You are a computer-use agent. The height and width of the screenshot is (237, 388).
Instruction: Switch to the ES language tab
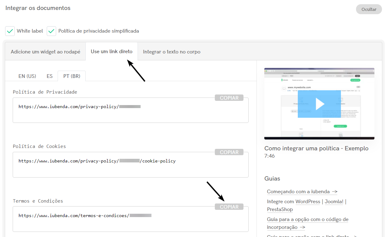[49, 76]
